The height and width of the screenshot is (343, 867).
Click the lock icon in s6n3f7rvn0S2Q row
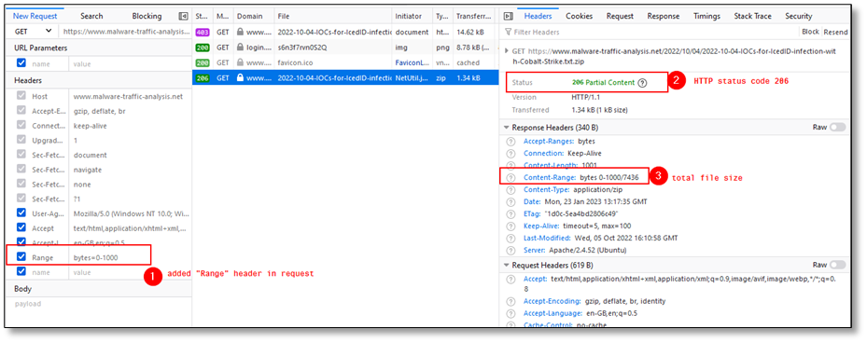(x=240, y=48)
